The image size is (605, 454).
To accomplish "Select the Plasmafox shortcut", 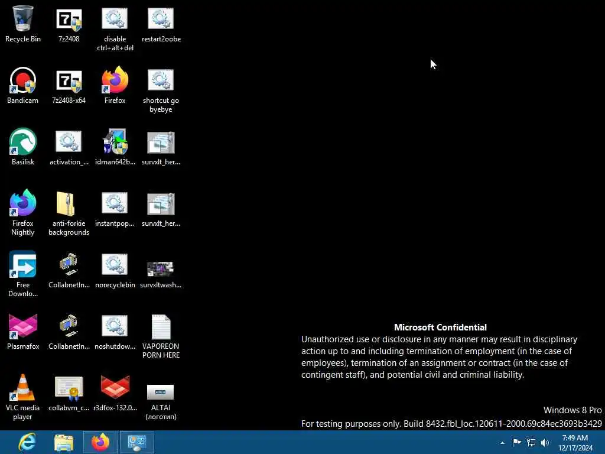I will [x=23, y=331].
